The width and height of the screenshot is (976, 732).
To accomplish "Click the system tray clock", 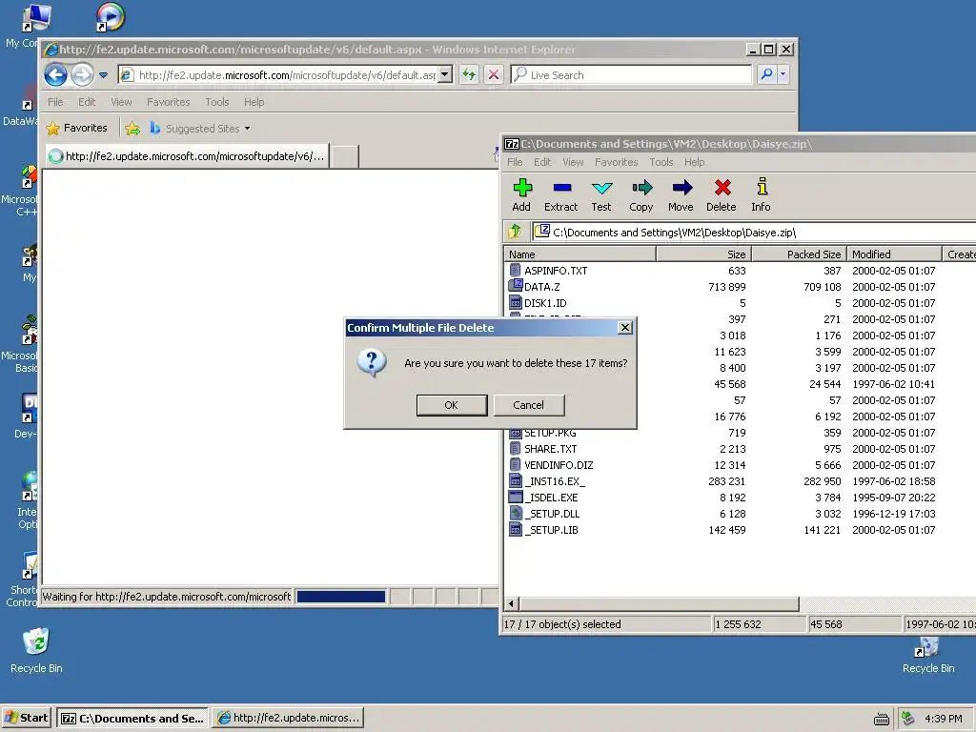I will pos(944,719).
